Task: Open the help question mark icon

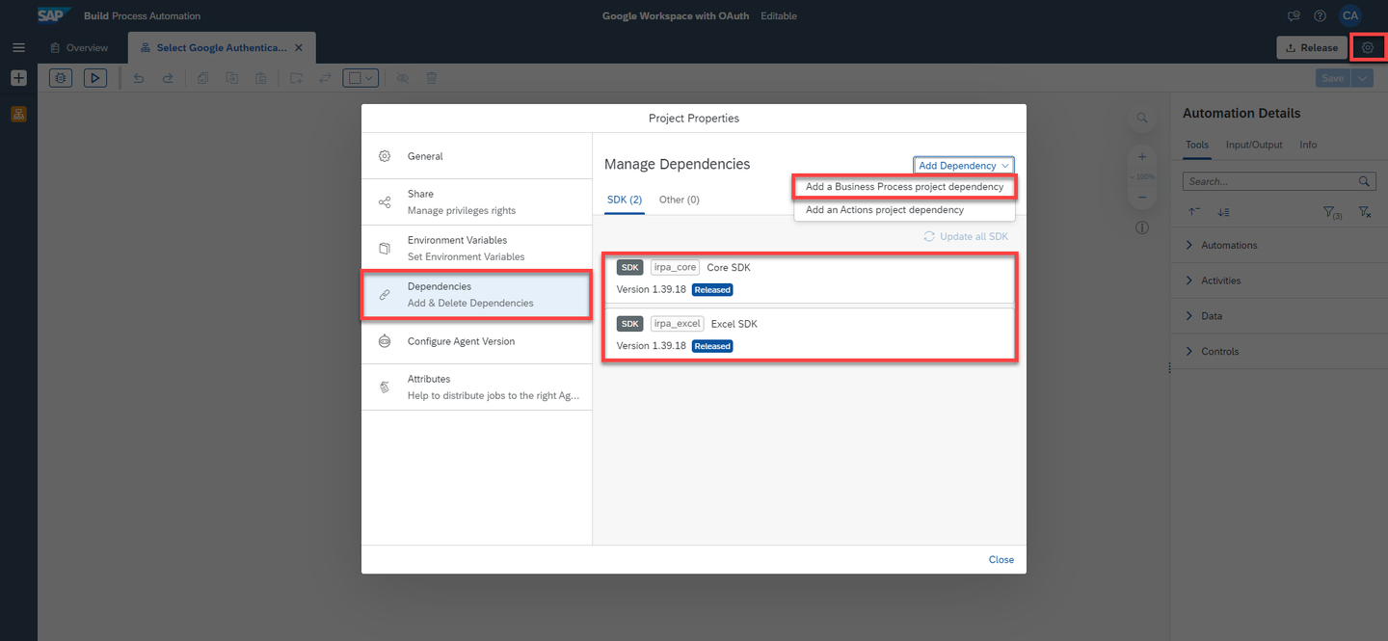Action: click(1320, 16)
